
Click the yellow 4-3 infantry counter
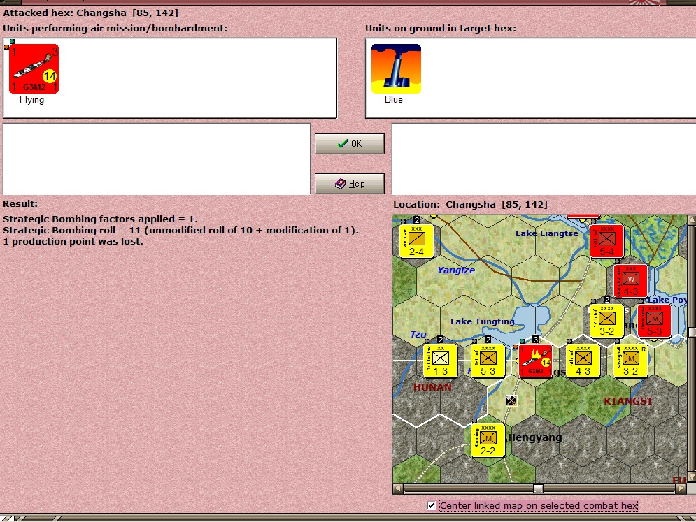coord(583,361)
